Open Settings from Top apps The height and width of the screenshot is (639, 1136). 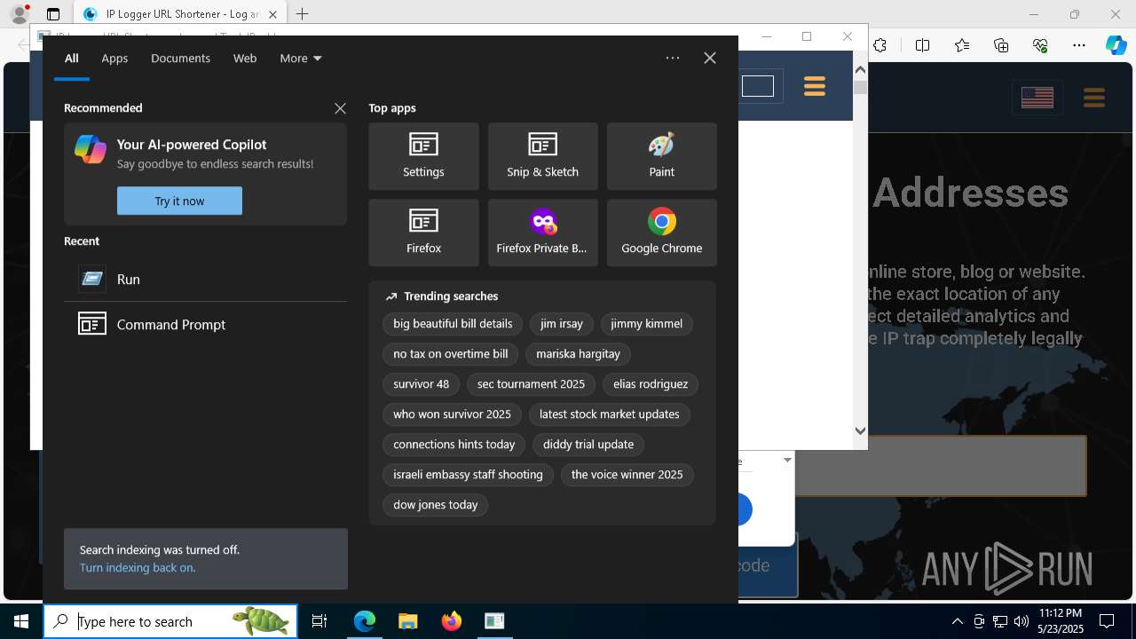[x=423, y=156]
